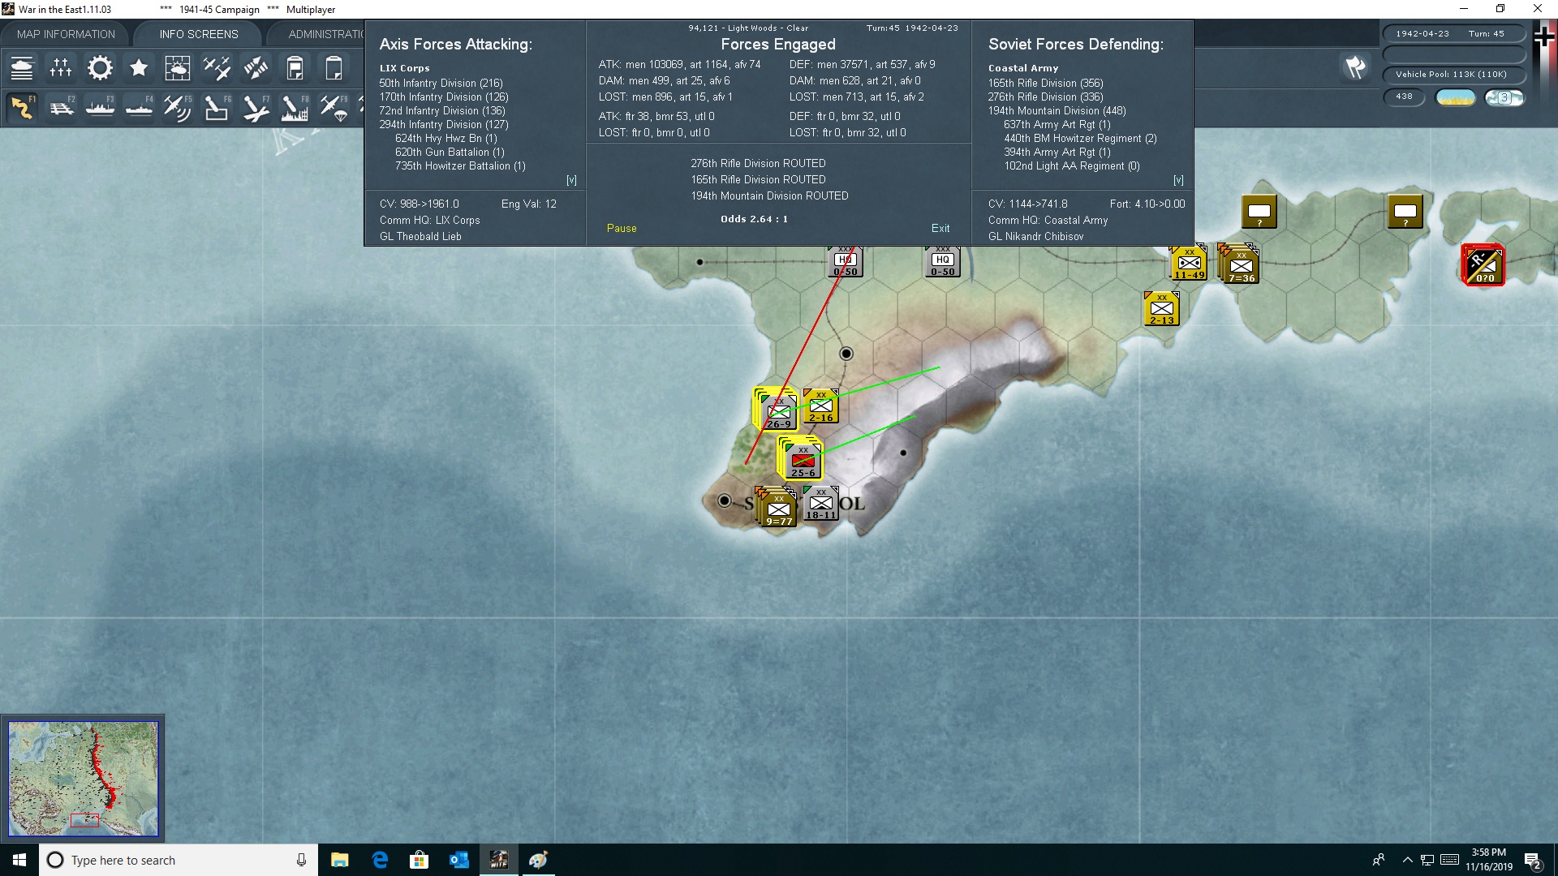The image size is (1558, 876).
Task: Open the Windows Start menu
Action: point(19,860)
